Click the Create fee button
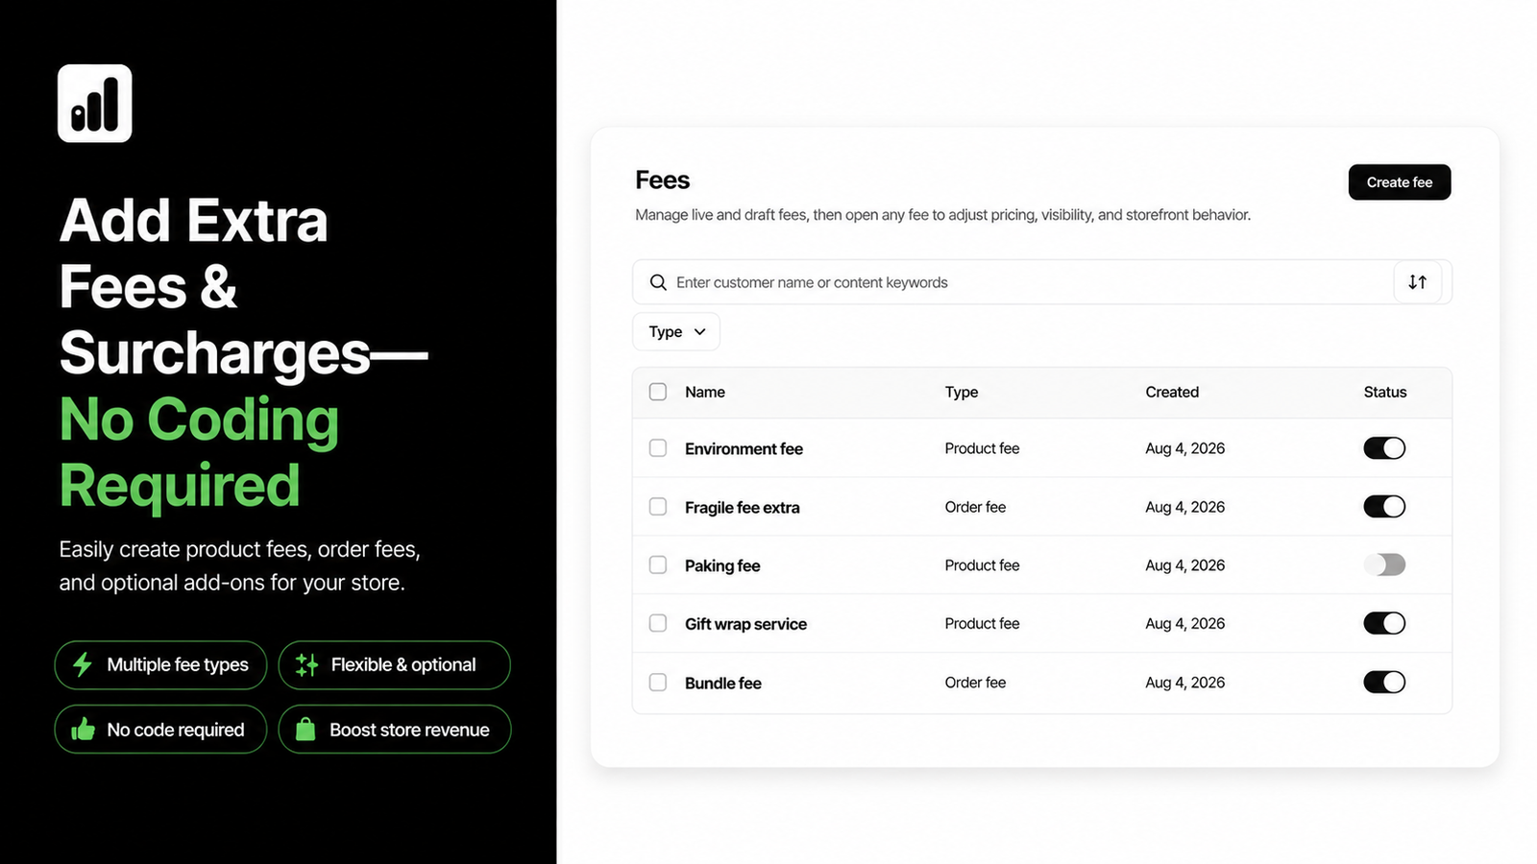 (x=1400, y=182)
